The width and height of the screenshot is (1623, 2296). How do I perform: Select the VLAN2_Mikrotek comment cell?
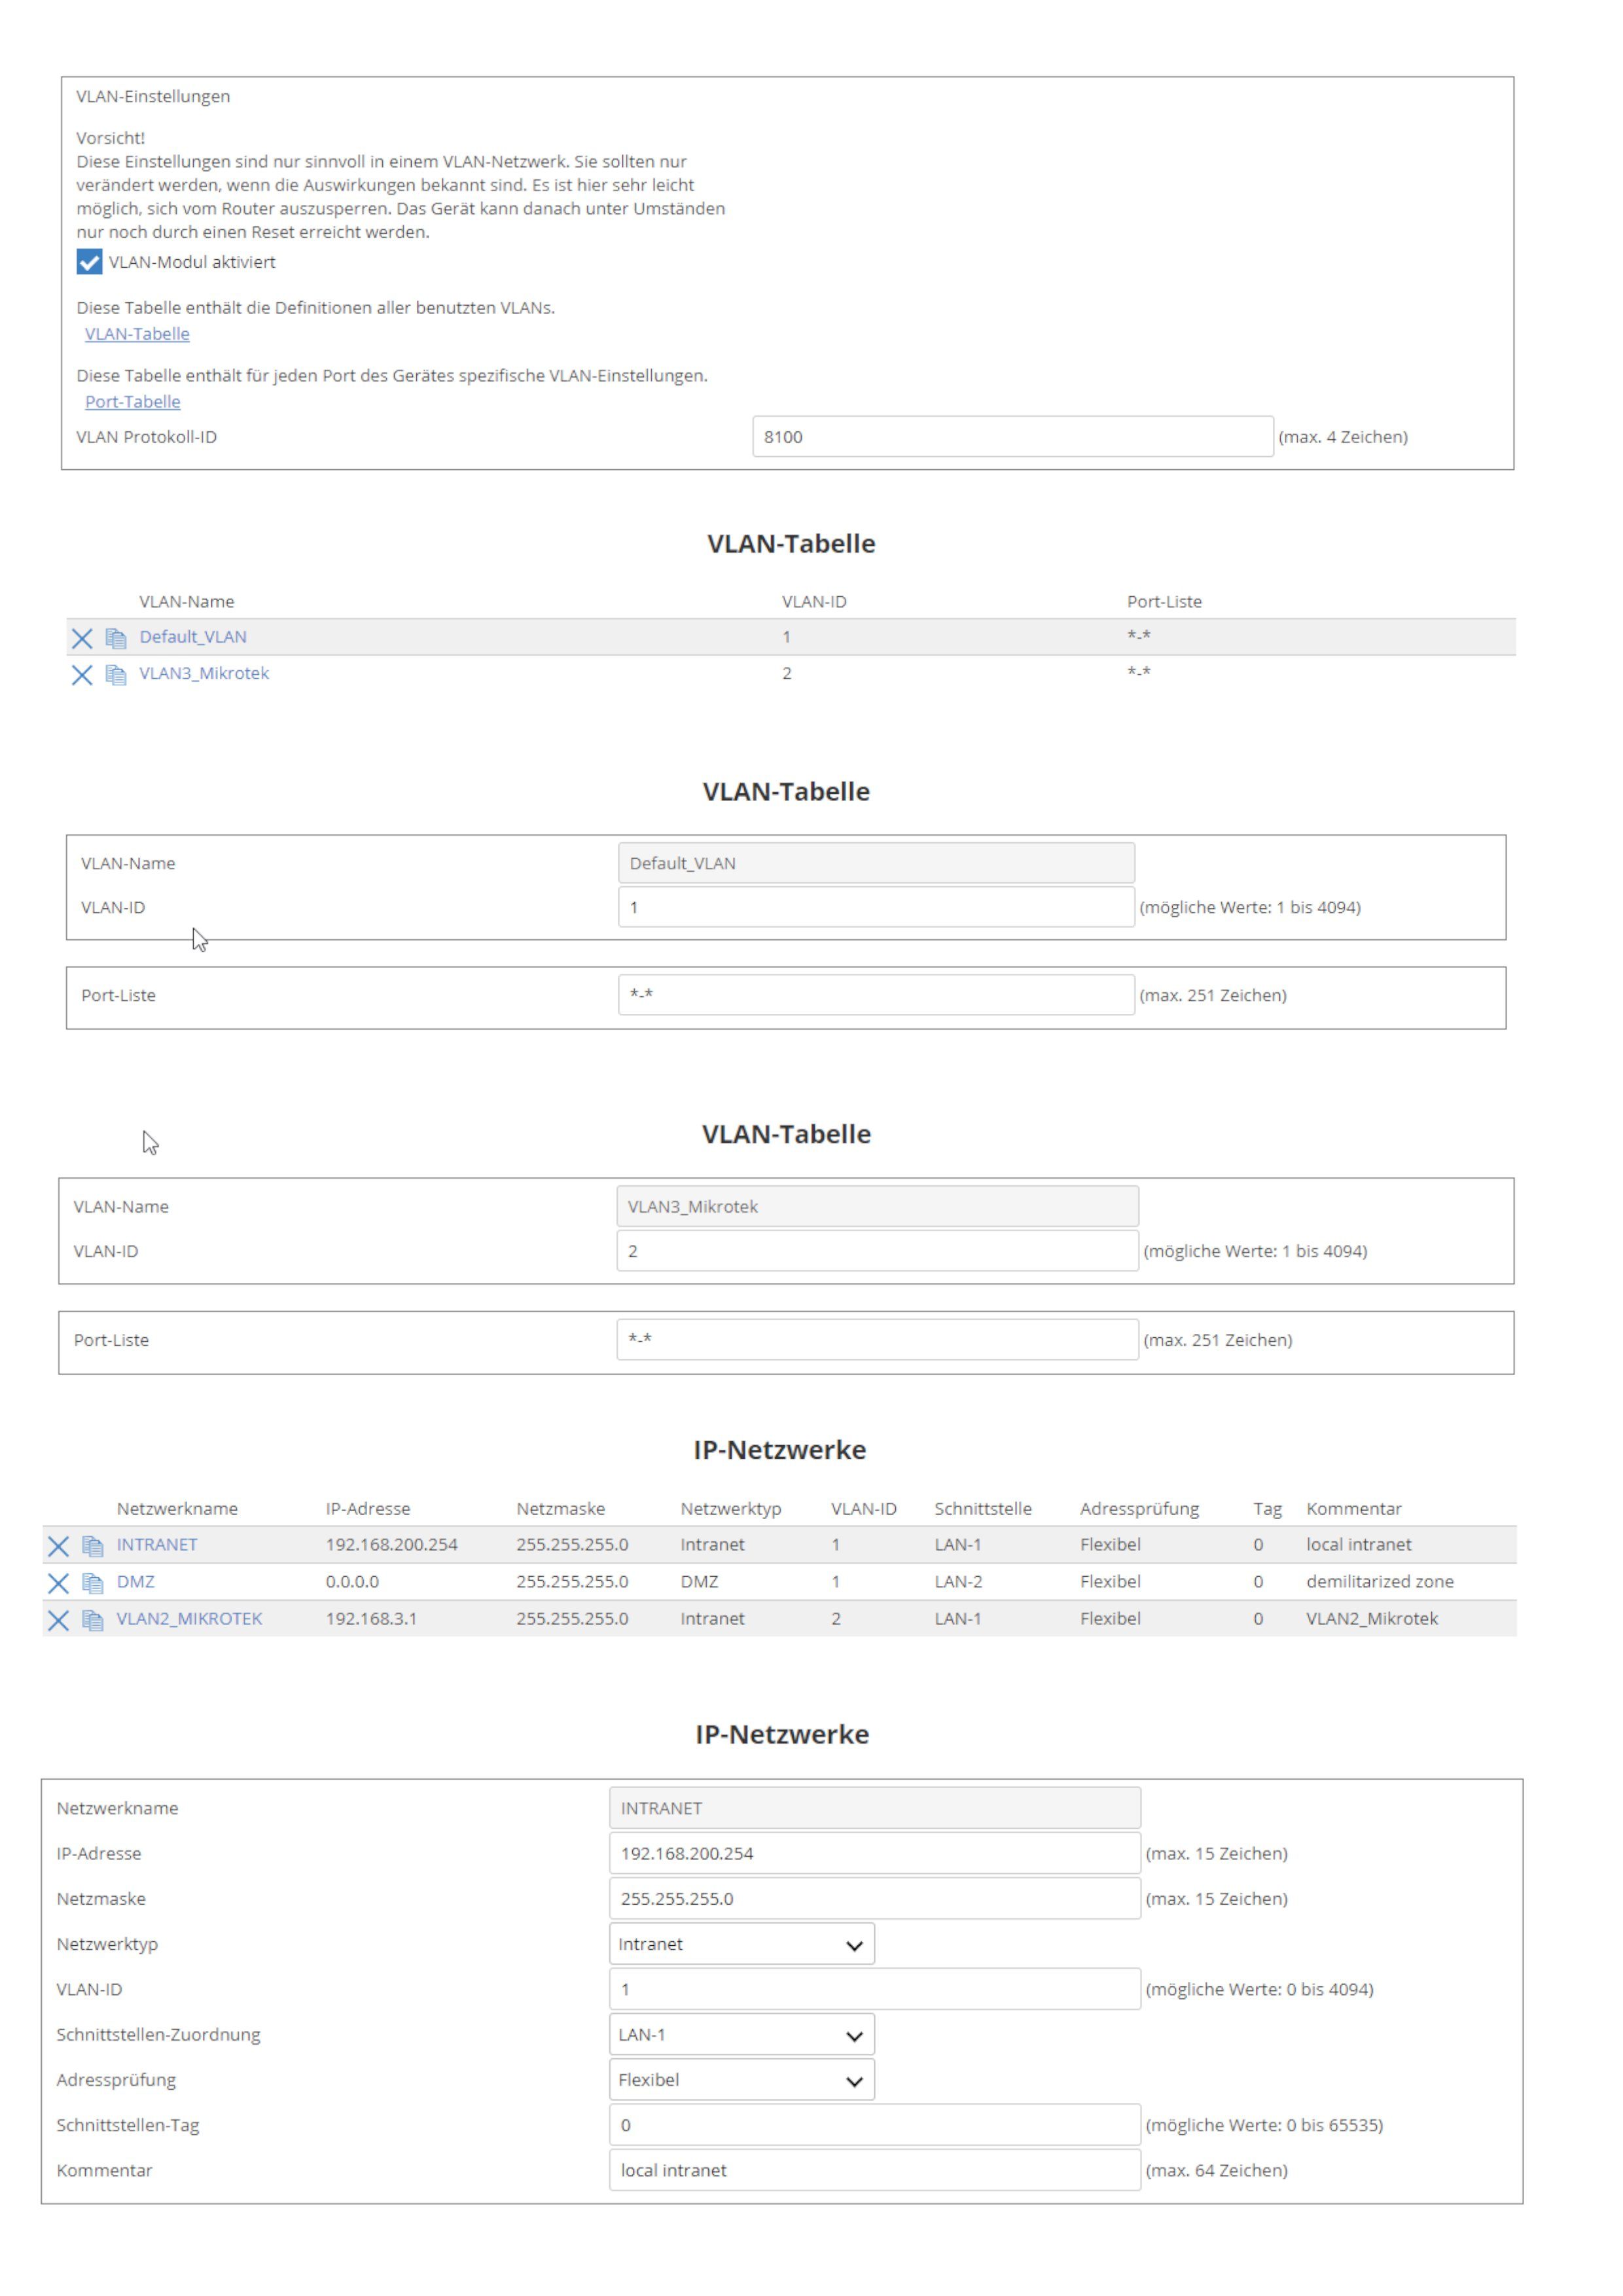[x=1372, y=1619]
